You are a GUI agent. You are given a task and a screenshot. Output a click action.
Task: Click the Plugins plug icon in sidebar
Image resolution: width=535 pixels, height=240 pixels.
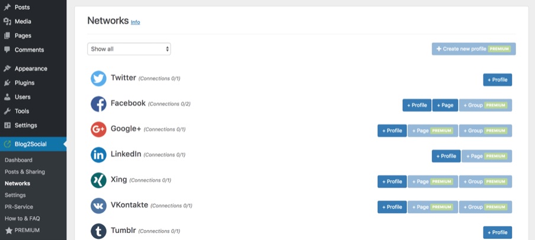(7, 82)
